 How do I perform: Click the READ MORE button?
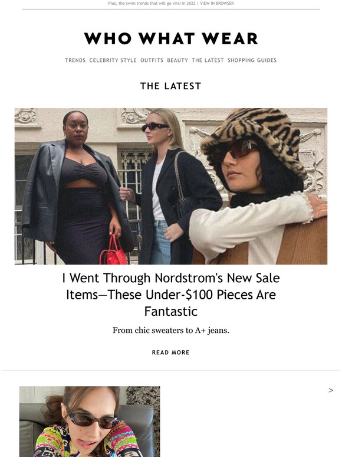click(171, 352)
